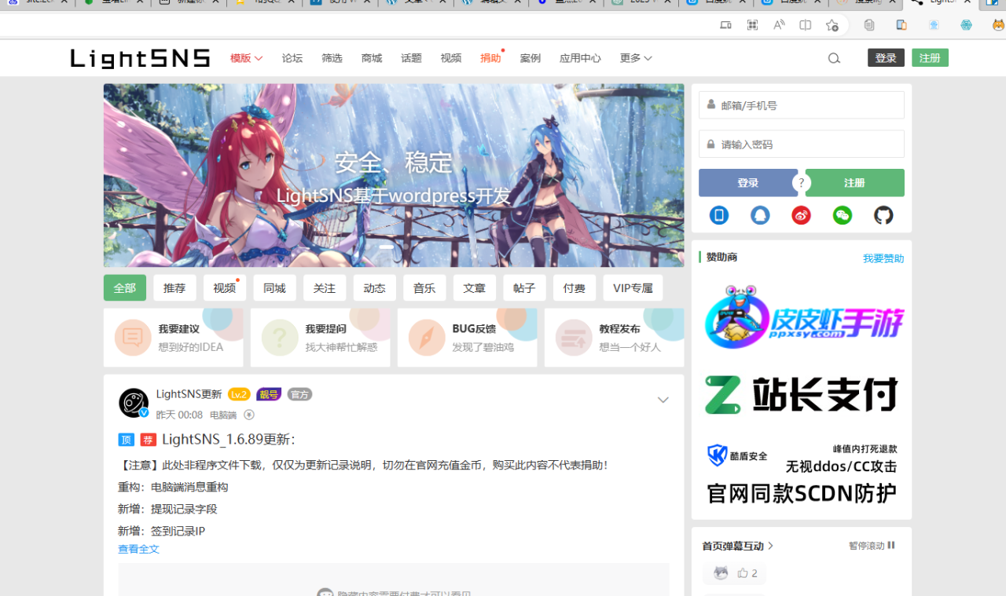Screen dimensions: 1006x596
Task: Click the green 注册 button in header
Action: tap(930, 58)
